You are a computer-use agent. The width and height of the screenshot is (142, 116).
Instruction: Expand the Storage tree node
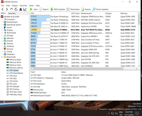coord(2,36)
